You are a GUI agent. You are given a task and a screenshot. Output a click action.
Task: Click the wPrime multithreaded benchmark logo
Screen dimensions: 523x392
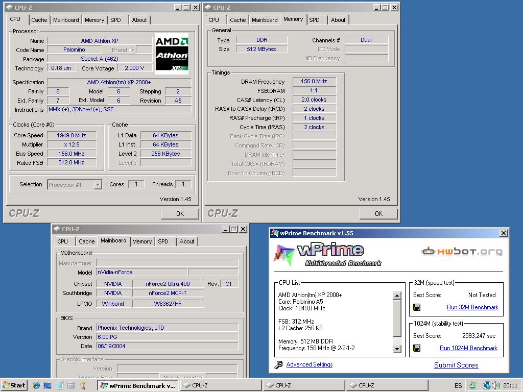click(327, 255)
